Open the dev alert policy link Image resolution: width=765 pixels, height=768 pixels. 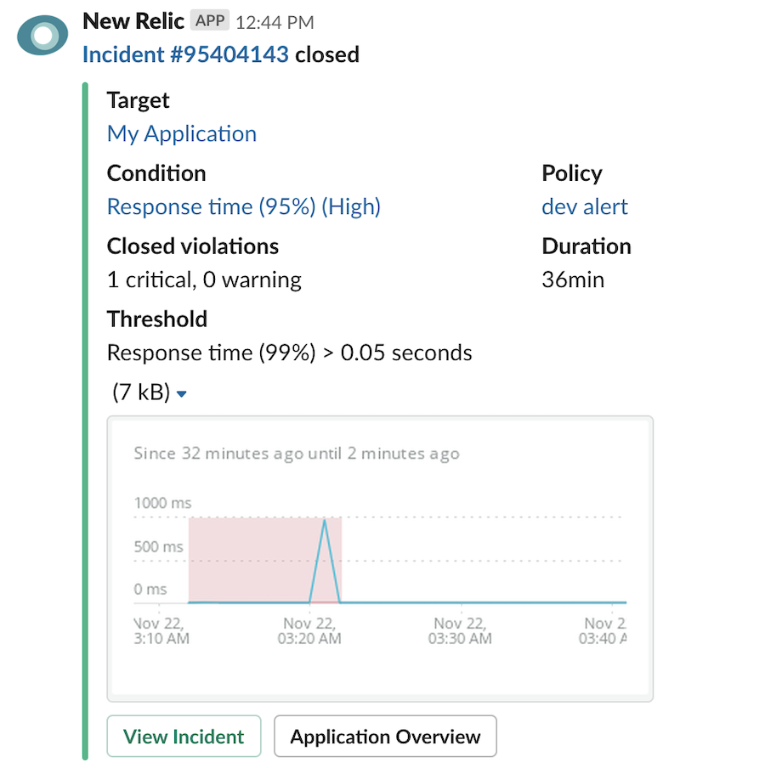pyautogui.click(x=585, y=207)
